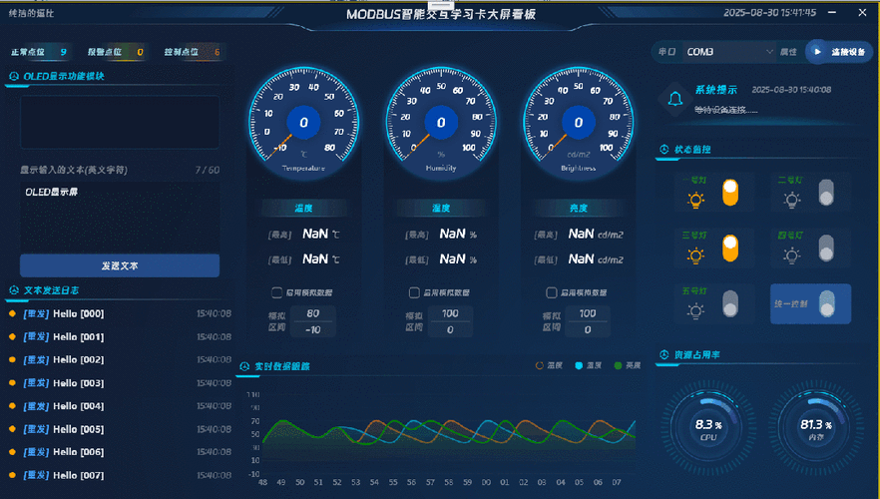Click the orange bullet beside Hello [004]
The image size is (880, 499).
coord(12,406)
